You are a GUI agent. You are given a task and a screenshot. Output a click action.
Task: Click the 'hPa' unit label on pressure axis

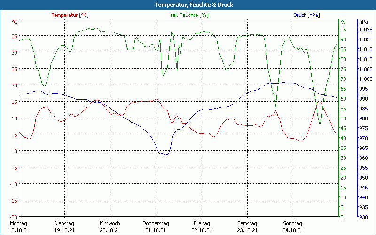(363, 22)
